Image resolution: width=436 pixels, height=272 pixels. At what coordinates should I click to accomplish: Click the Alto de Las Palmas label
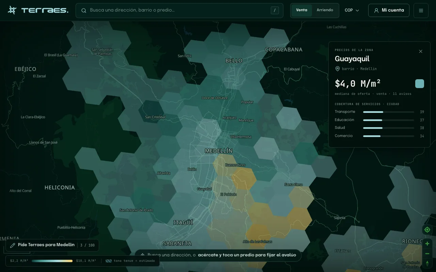point(258,241)
